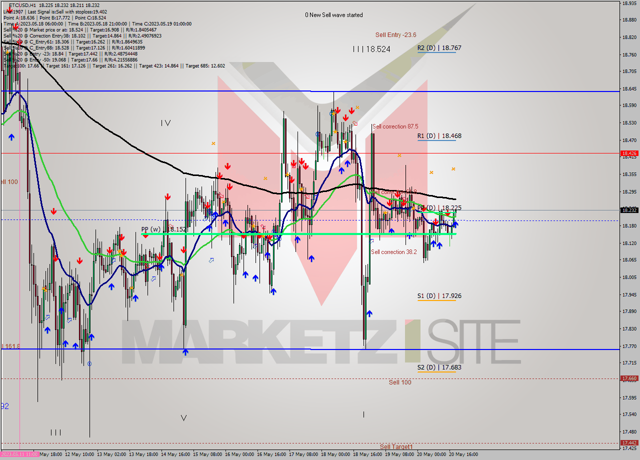640x460 pixels.
Task: Click the 'Sell Target1' label
Action: [396, 447]
